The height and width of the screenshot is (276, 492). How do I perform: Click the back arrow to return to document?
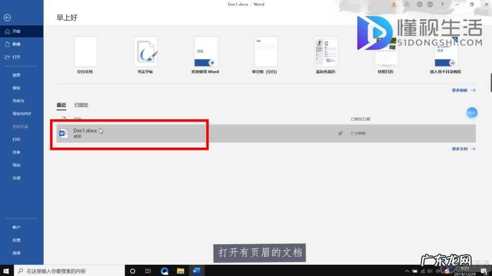[x=7, y=18]
